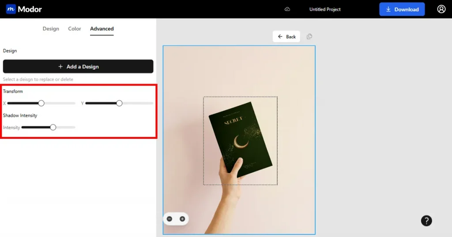Image resolution: width=452 pixels, height=237 pixels.
Task: Click the Transform Y slider handle
Action: pos(119,103)
